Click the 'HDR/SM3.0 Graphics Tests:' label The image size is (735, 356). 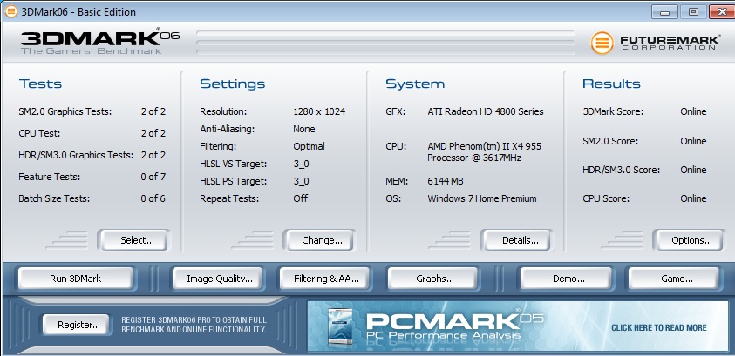coord(76,155)
